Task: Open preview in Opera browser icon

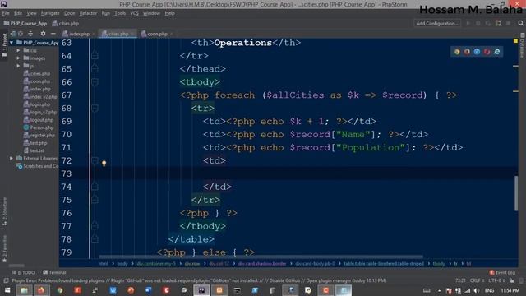Action: 487,52
